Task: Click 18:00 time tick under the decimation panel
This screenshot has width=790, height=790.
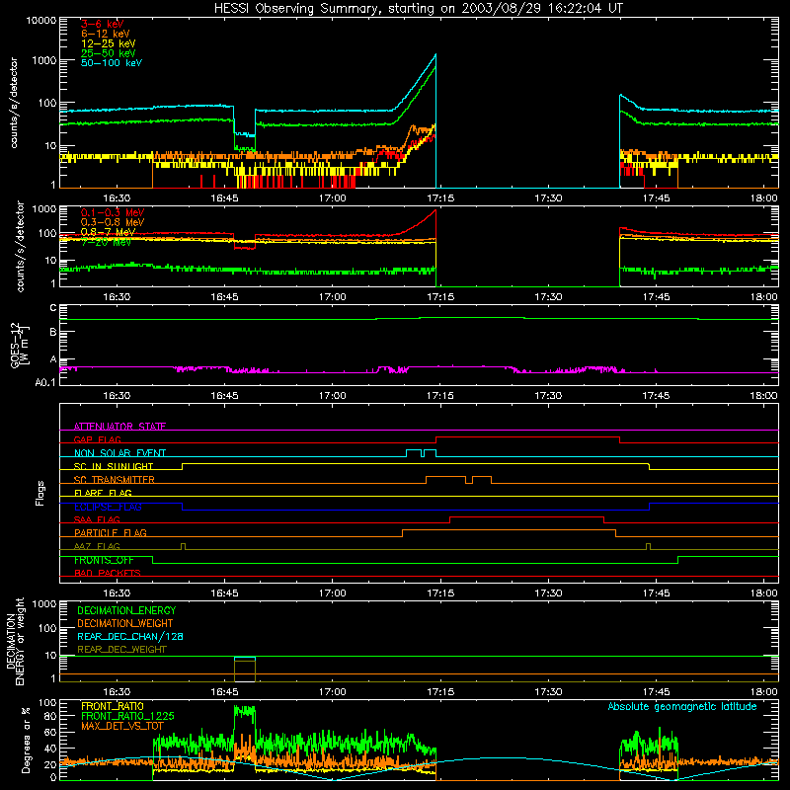Action: click(x=763, y=692)
